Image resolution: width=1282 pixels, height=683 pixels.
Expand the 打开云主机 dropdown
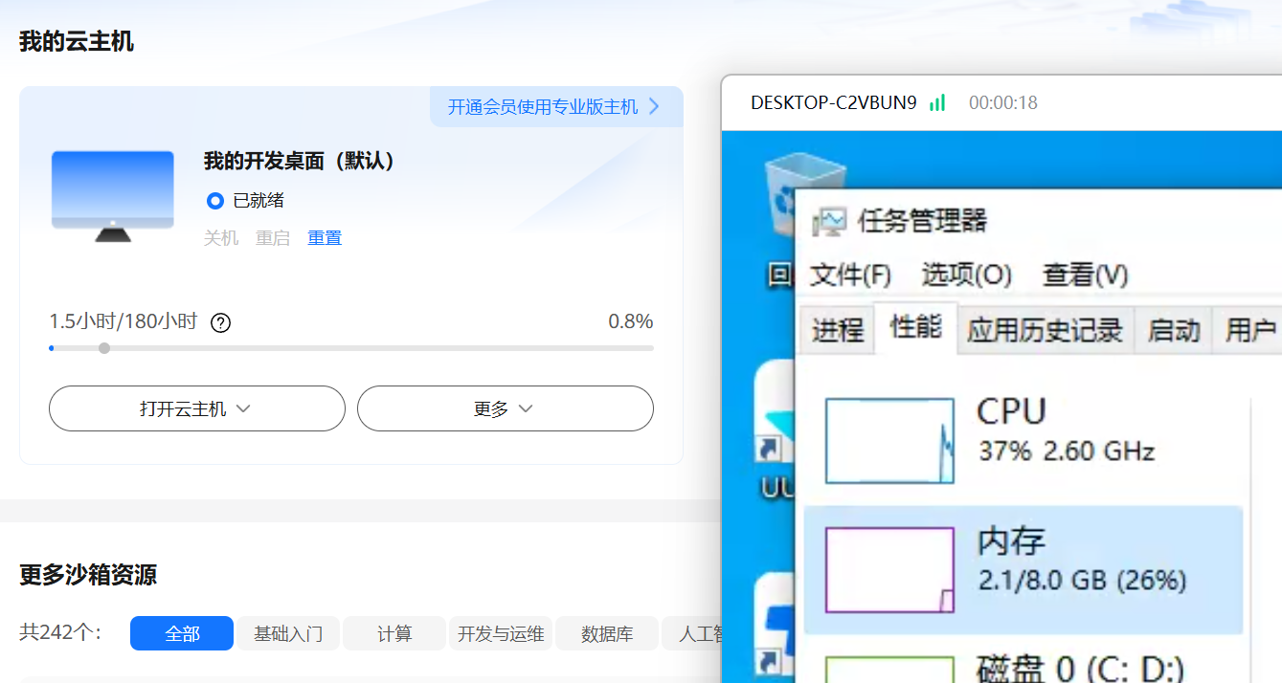[196, 408]
